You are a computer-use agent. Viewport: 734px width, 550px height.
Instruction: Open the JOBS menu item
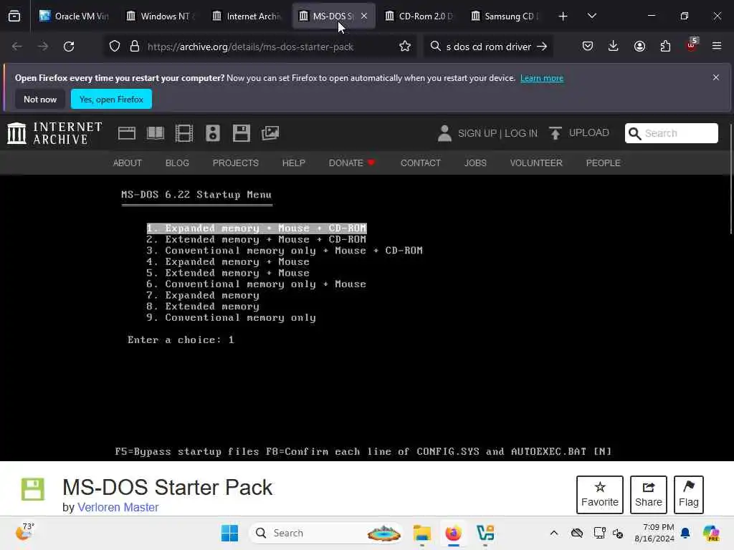(x=475, y=163)
